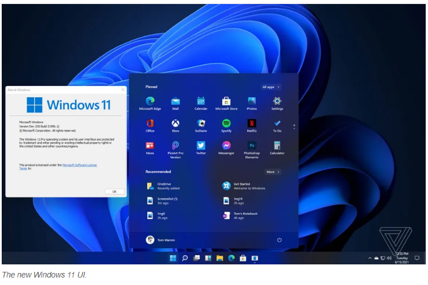Start the Solitaire game
Image resolution: width=428 pixels, height=285 pixels.
pos(201,125)
